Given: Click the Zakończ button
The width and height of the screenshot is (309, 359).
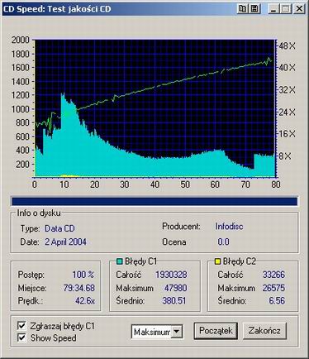Looking at the screenshot, I should [264, 331].
